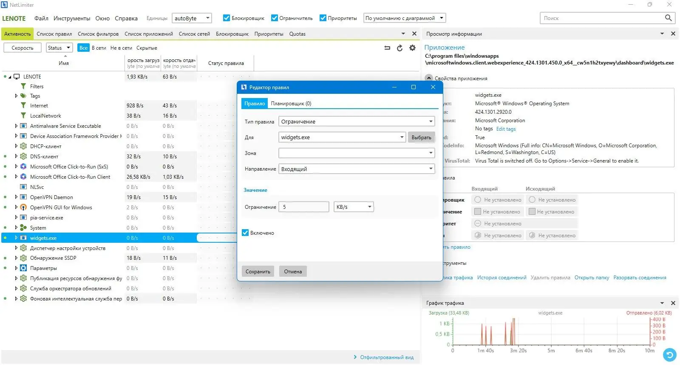680x365 pixels.
Task: Open the KB/s unit dropdown
Action: pos(354,207)
